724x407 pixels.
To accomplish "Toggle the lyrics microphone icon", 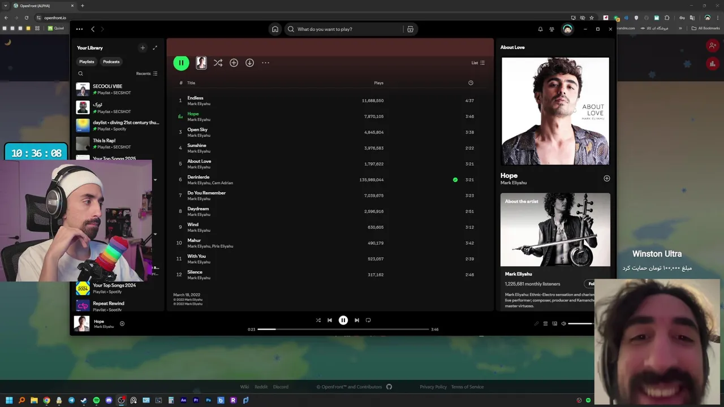I will (536, 323).
